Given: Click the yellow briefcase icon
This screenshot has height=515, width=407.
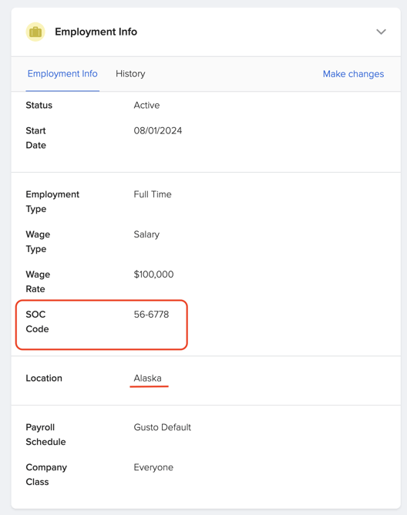Looking at the screenshot, I should coord(35,32).
